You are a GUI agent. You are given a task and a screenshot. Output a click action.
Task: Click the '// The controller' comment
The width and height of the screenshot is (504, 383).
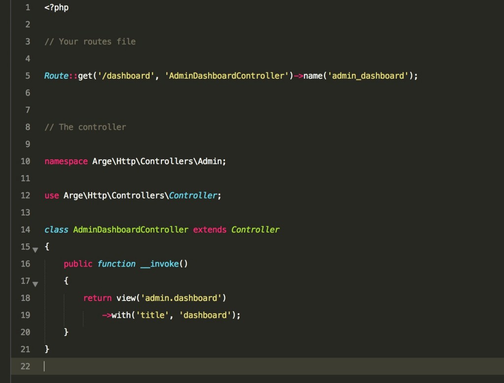coord(85,127)
